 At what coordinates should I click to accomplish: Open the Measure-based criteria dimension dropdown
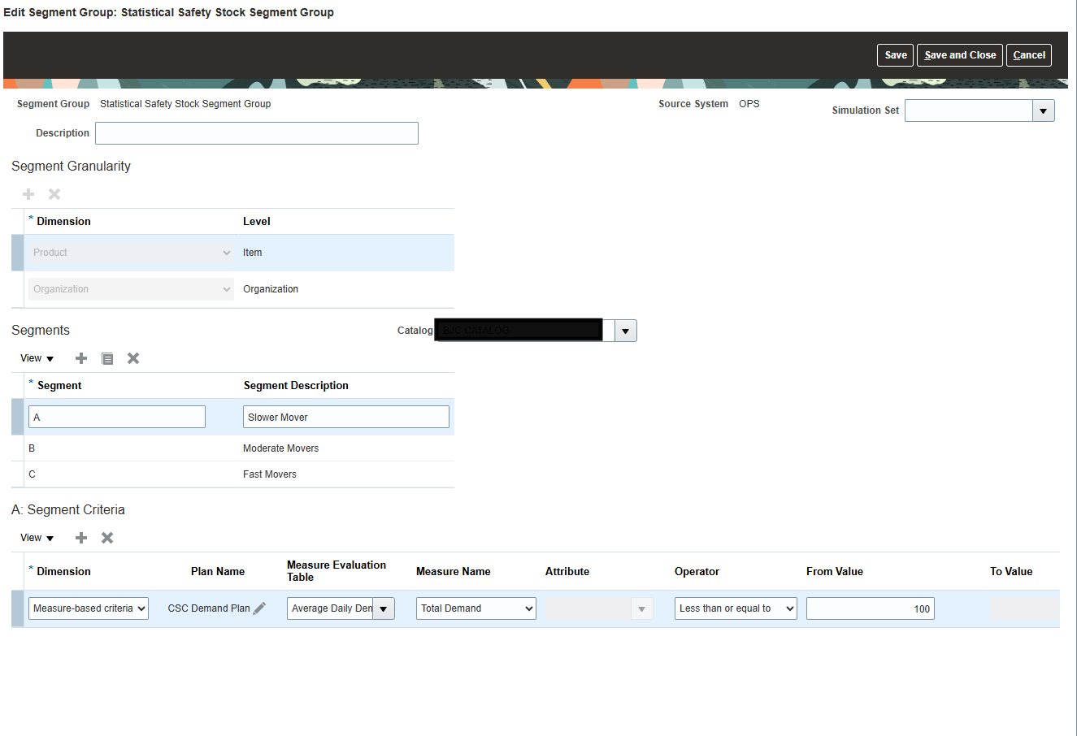89,608
